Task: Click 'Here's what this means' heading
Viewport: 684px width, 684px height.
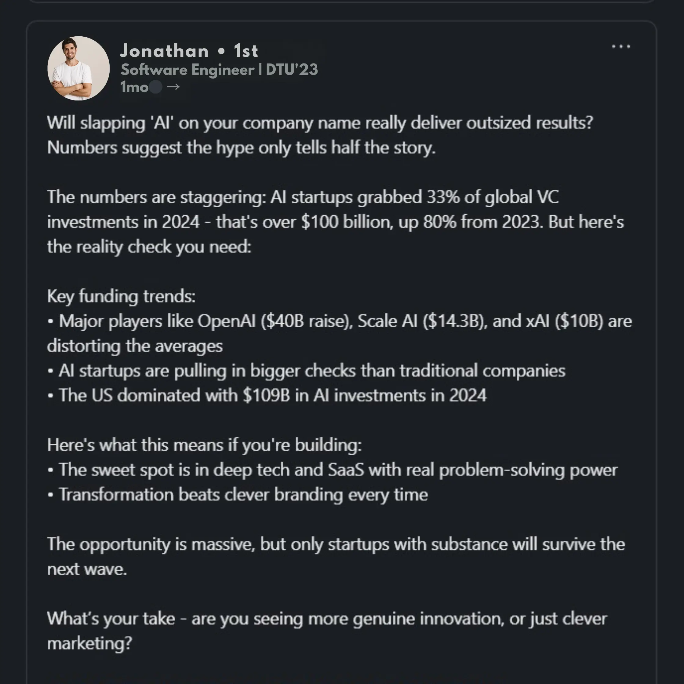Action: 204,445
